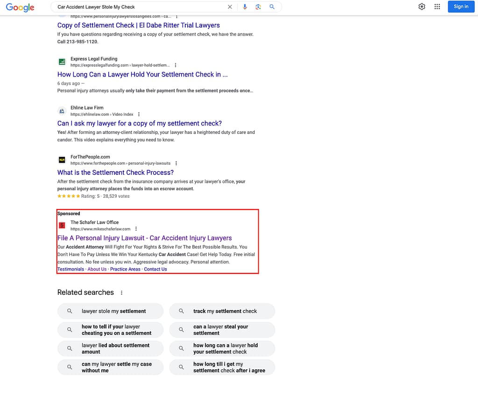Search 'track my settlement check'
This screenshot has width=478, height=395.
click(x=222, y=311)
